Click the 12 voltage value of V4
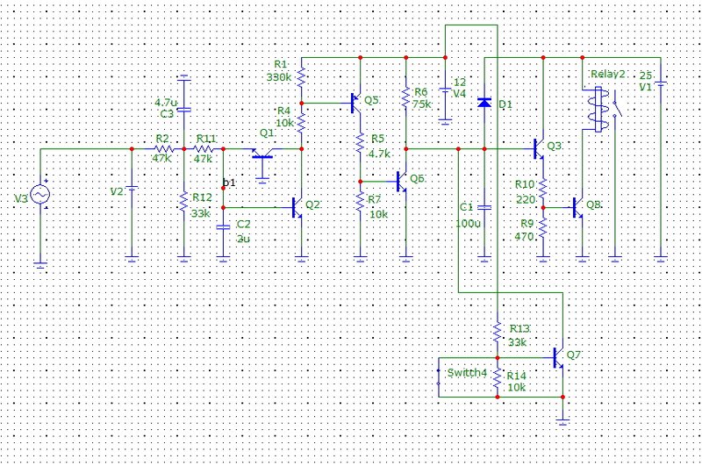 click(460, 82)
